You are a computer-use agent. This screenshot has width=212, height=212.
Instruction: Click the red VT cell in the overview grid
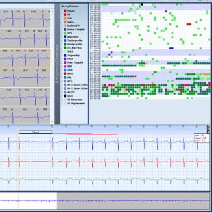point(189,24)
